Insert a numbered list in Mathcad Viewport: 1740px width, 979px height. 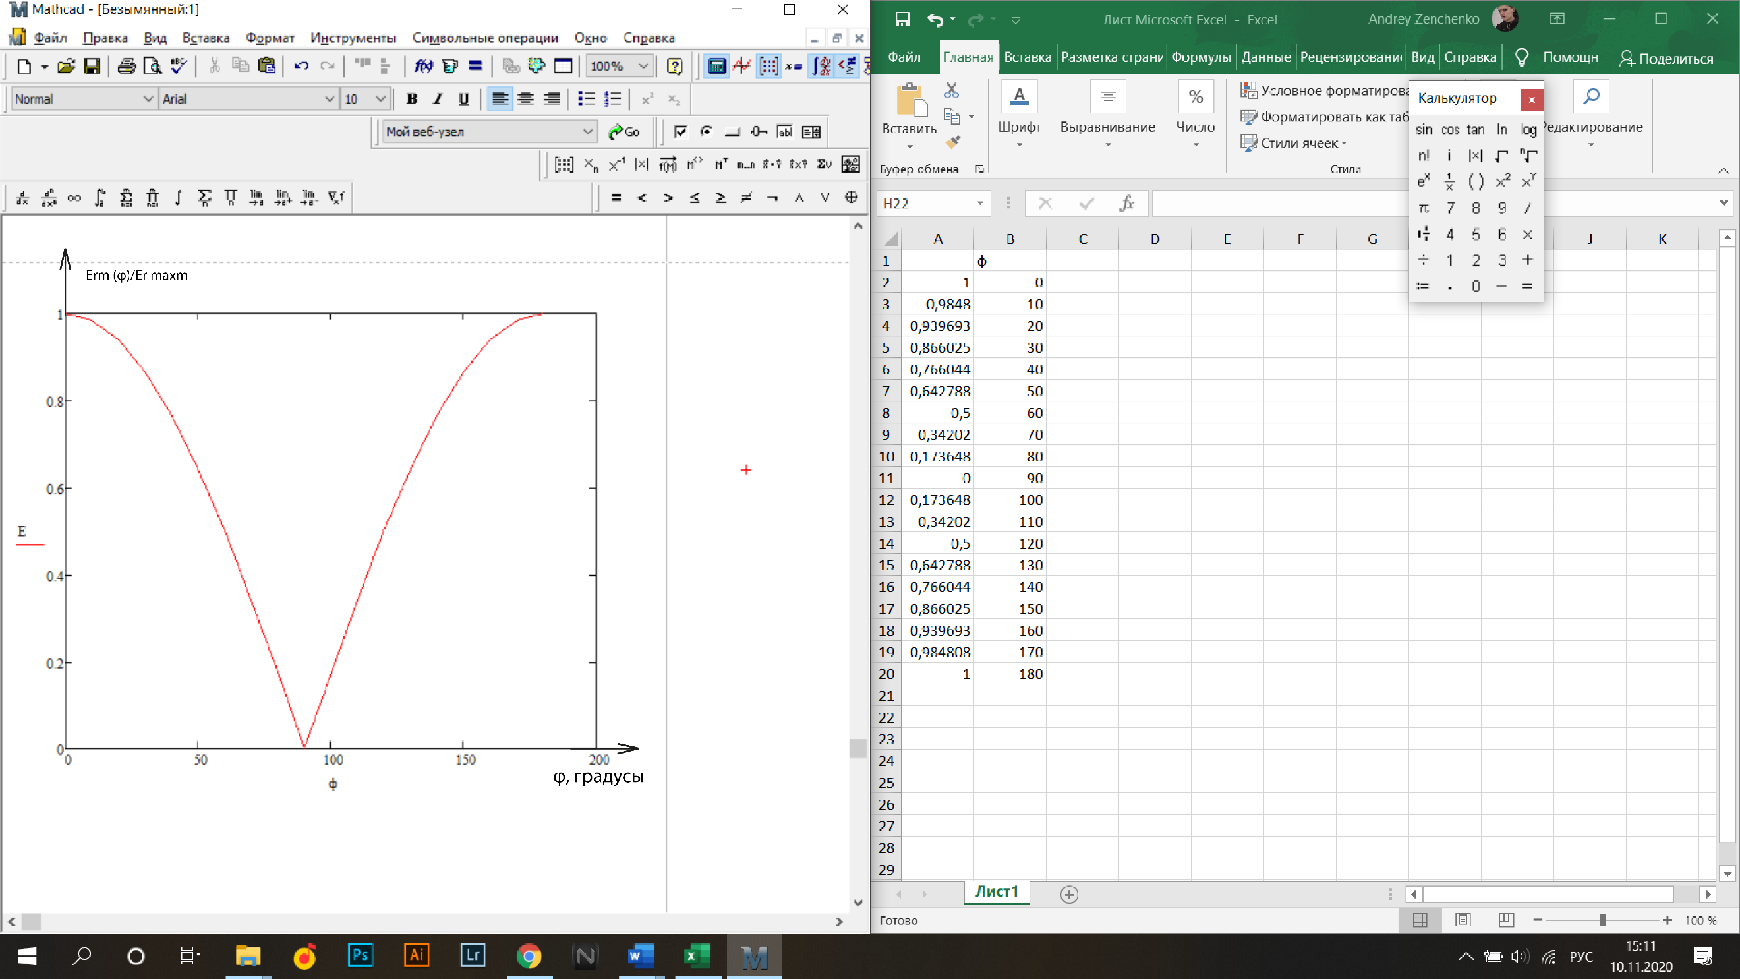point(613,100)
